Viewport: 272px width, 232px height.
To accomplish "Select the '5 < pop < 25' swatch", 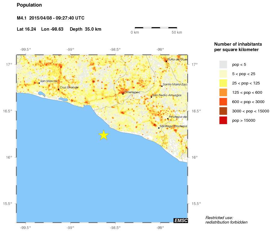I will coord(223,74).
